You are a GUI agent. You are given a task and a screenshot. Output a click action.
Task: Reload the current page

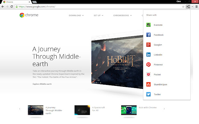point(12,7)
